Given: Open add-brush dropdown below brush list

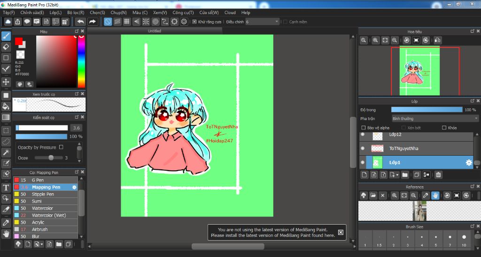Looking at the screenshot, I should point(42,244).
